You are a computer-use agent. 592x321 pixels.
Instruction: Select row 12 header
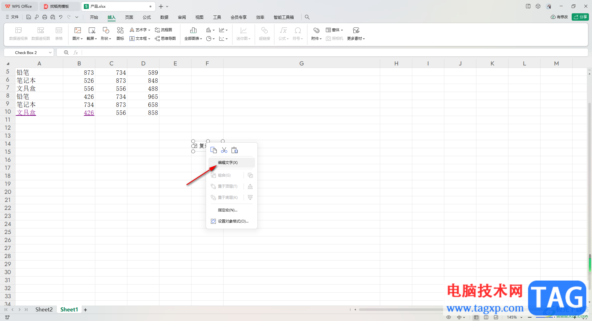pos(8,128)
